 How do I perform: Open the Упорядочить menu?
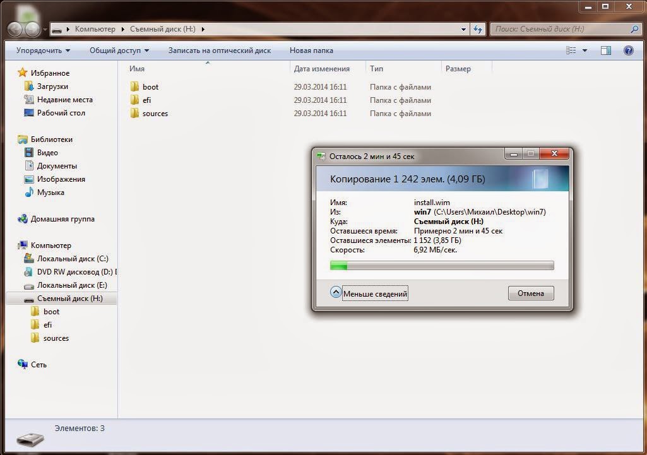(x=44, y=50)
